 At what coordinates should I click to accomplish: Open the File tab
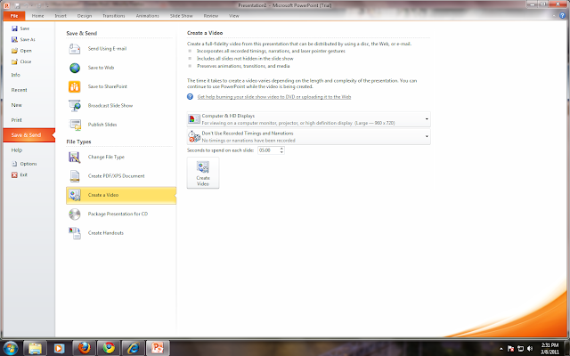(14, 16)
